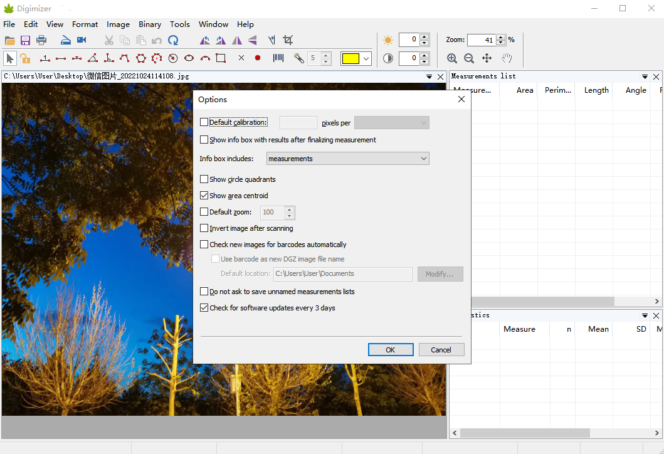
Task: Select the arrow pointer tool
Action: click(10, 58)
